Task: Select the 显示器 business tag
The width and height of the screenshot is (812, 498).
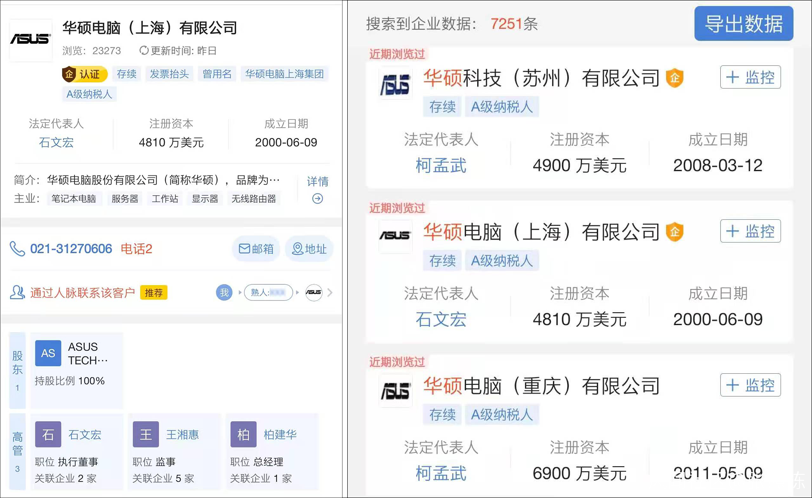Action: [x=205, y=199]
